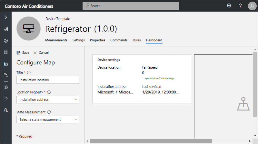Click the Search box
Viewport: 258px width, 144px height.
tap(131, 6)
